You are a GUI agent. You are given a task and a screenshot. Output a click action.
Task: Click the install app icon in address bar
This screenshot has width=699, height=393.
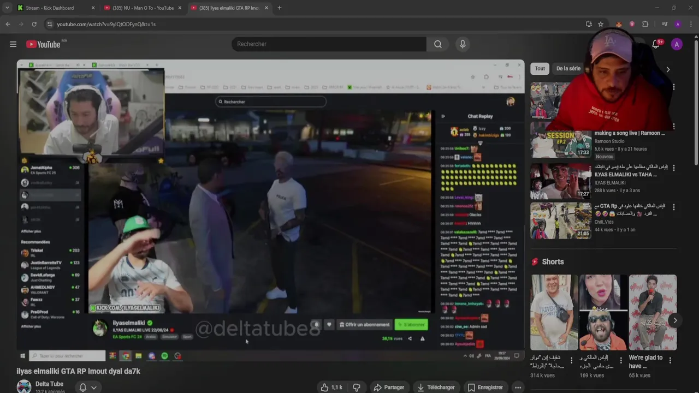point(589,24)
